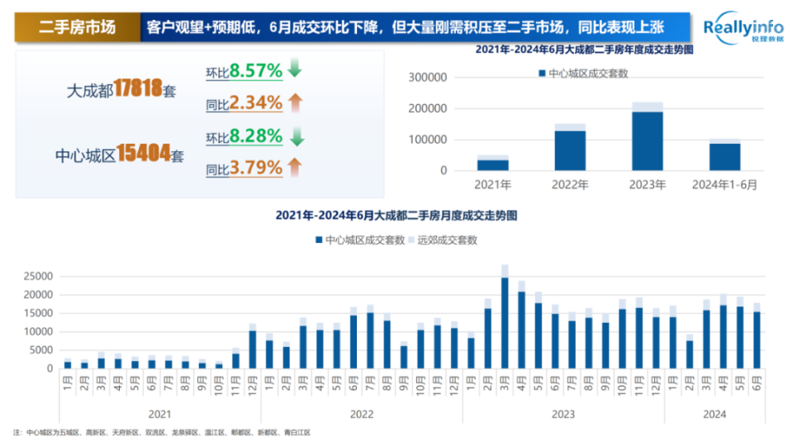
Task: Click the monthly legend text 远郊成交套数
Action: (447, 240)
